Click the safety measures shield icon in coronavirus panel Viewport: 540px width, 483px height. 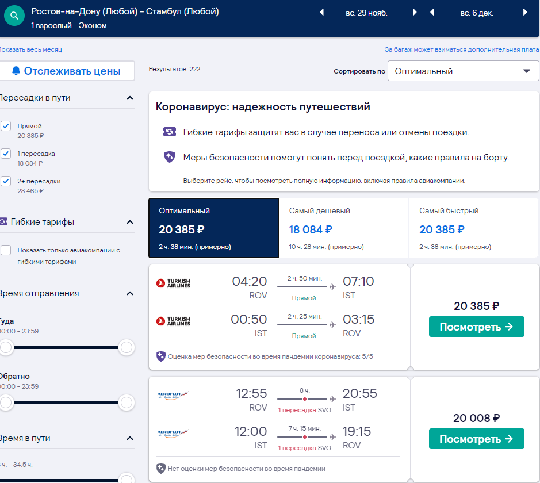tap(170, 157)
